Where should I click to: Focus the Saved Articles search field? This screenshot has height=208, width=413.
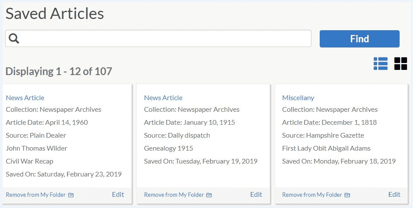pyautogui.click(x=158, y=39)
